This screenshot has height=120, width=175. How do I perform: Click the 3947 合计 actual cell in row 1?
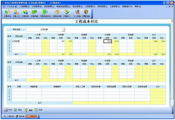click(154, 41)
